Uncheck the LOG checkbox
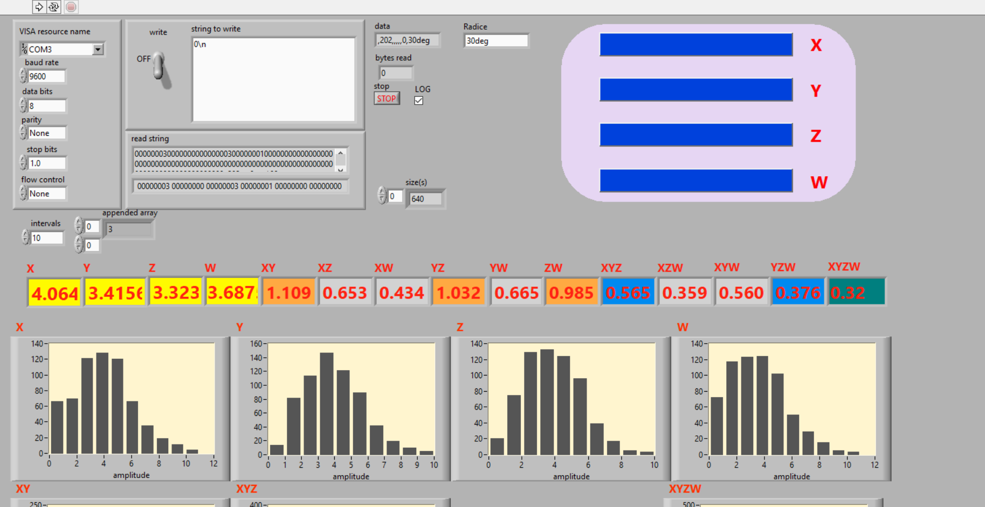 [x=418, y=101]
